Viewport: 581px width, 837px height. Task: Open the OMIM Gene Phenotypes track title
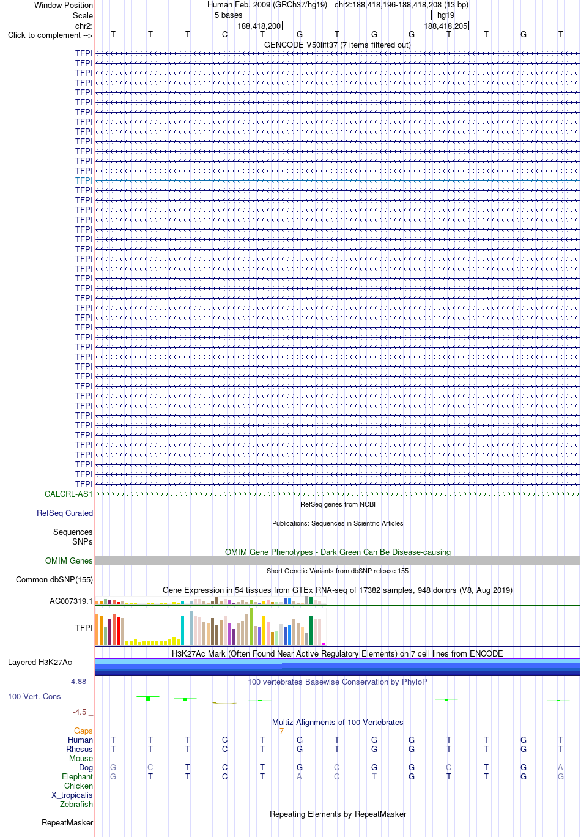click(338, 552)
